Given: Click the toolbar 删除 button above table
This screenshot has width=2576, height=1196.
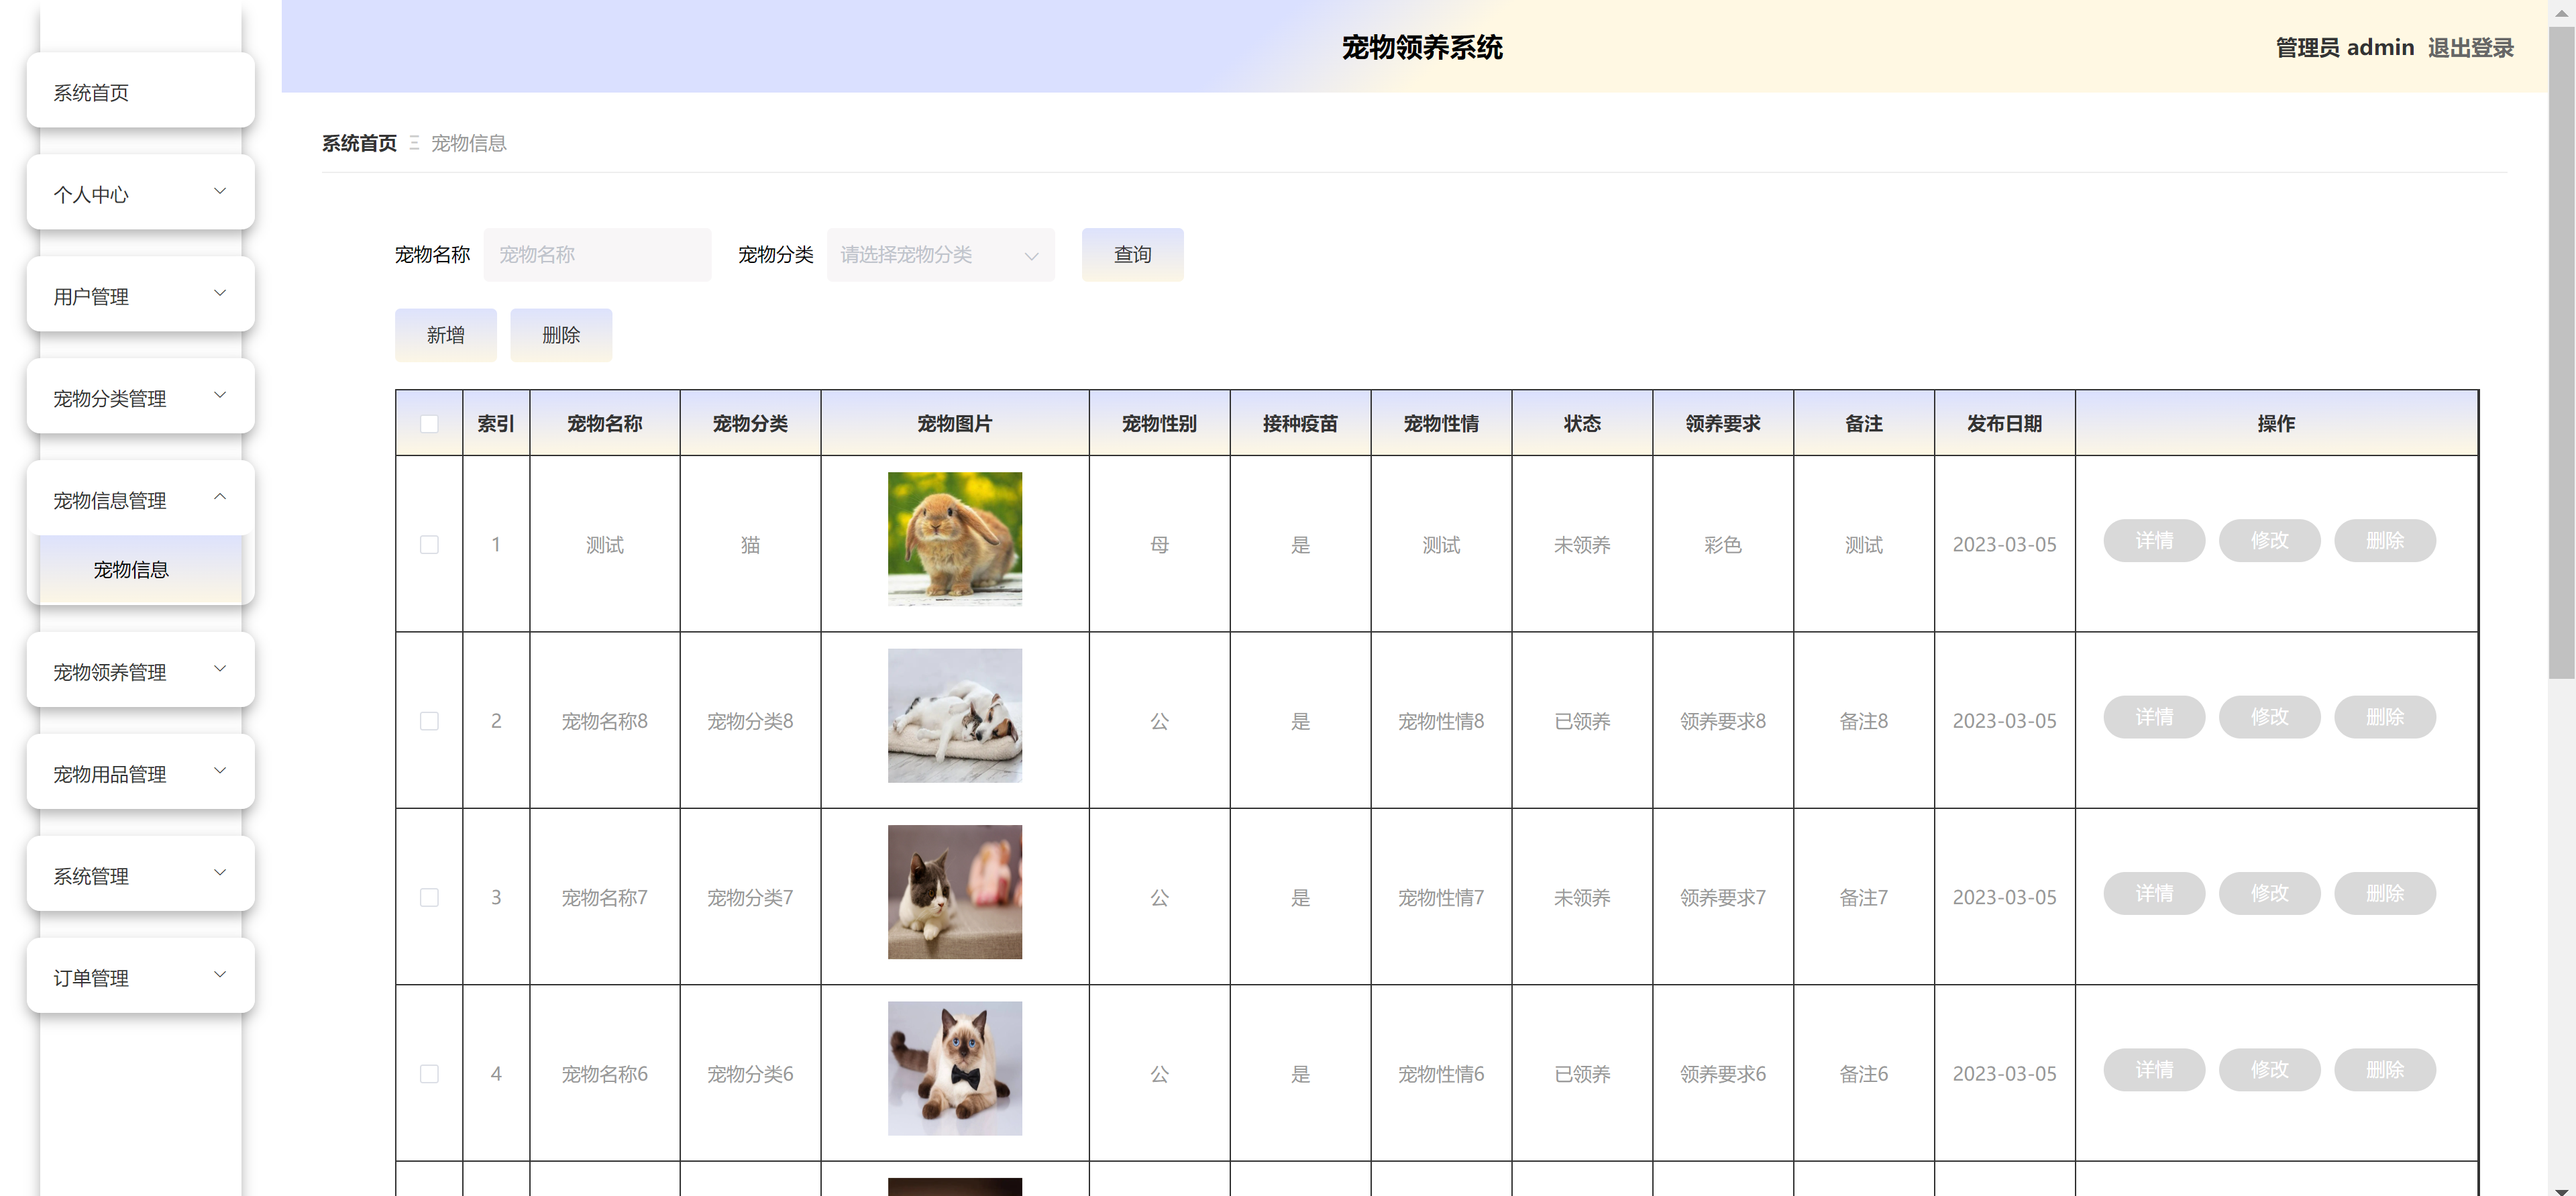Looking at the screenshot, I should click(x=560, y=334).
